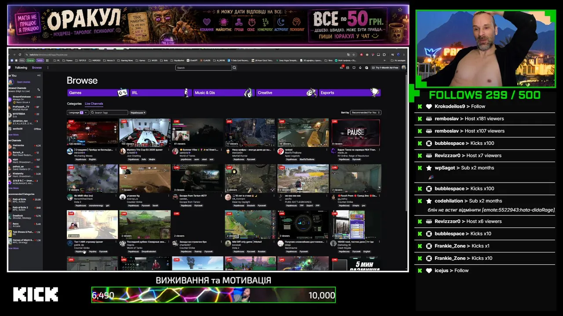Click the trophy icon on Esports
563x316 pixels.
click(374, 92)
